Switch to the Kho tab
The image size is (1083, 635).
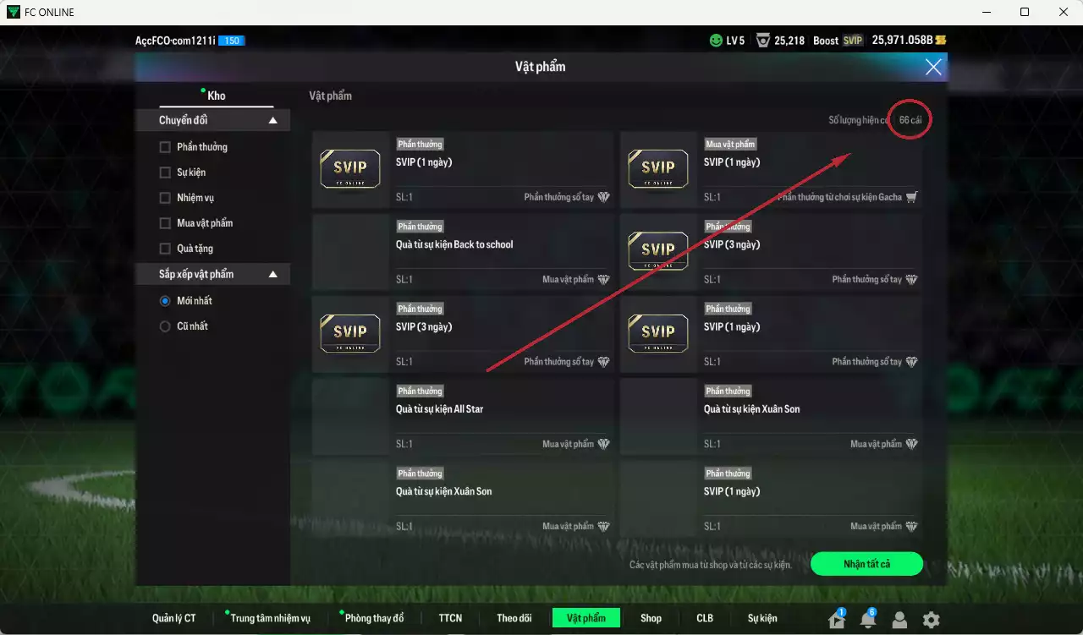pyautogui.click(x=217, y=96)
